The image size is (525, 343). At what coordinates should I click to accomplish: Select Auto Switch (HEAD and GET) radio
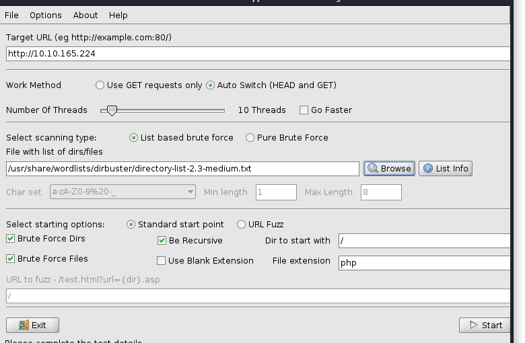tap(210, 85)
